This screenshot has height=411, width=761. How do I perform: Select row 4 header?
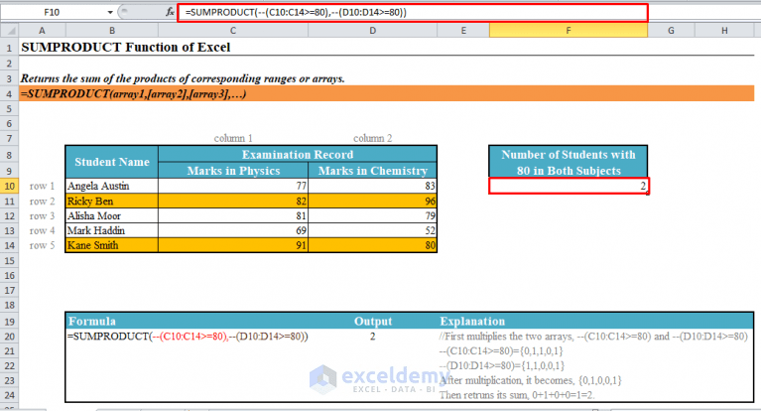point(9,93)
